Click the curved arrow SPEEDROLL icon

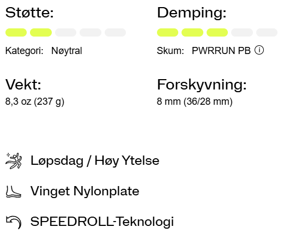click(x=14, y=222)
